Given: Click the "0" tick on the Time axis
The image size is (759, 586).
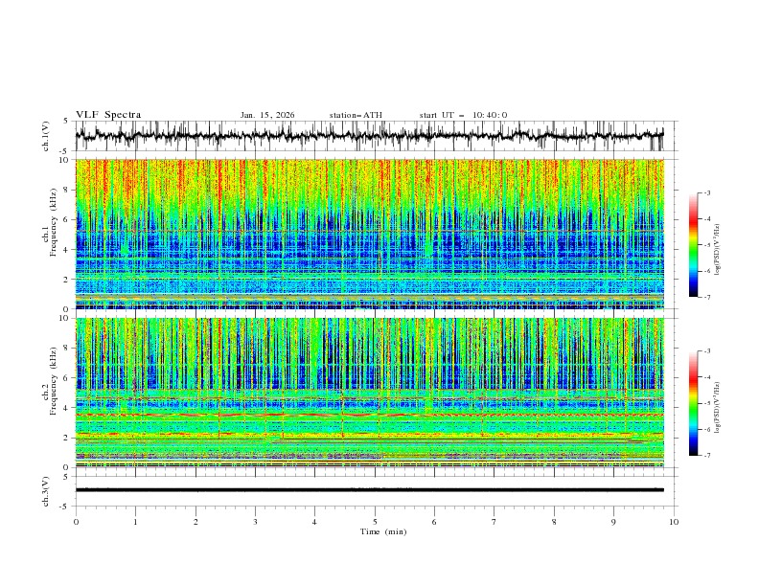Looking at the screenshot, I should coord(76,522).
